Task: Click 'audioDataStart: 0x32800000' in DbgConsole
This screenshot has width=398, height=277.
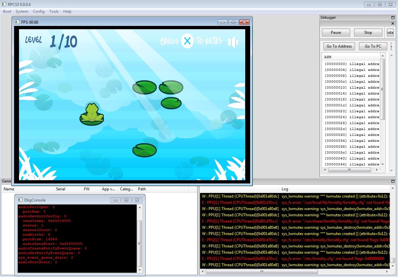Action: pyautogui.click(x=52, y=244)
